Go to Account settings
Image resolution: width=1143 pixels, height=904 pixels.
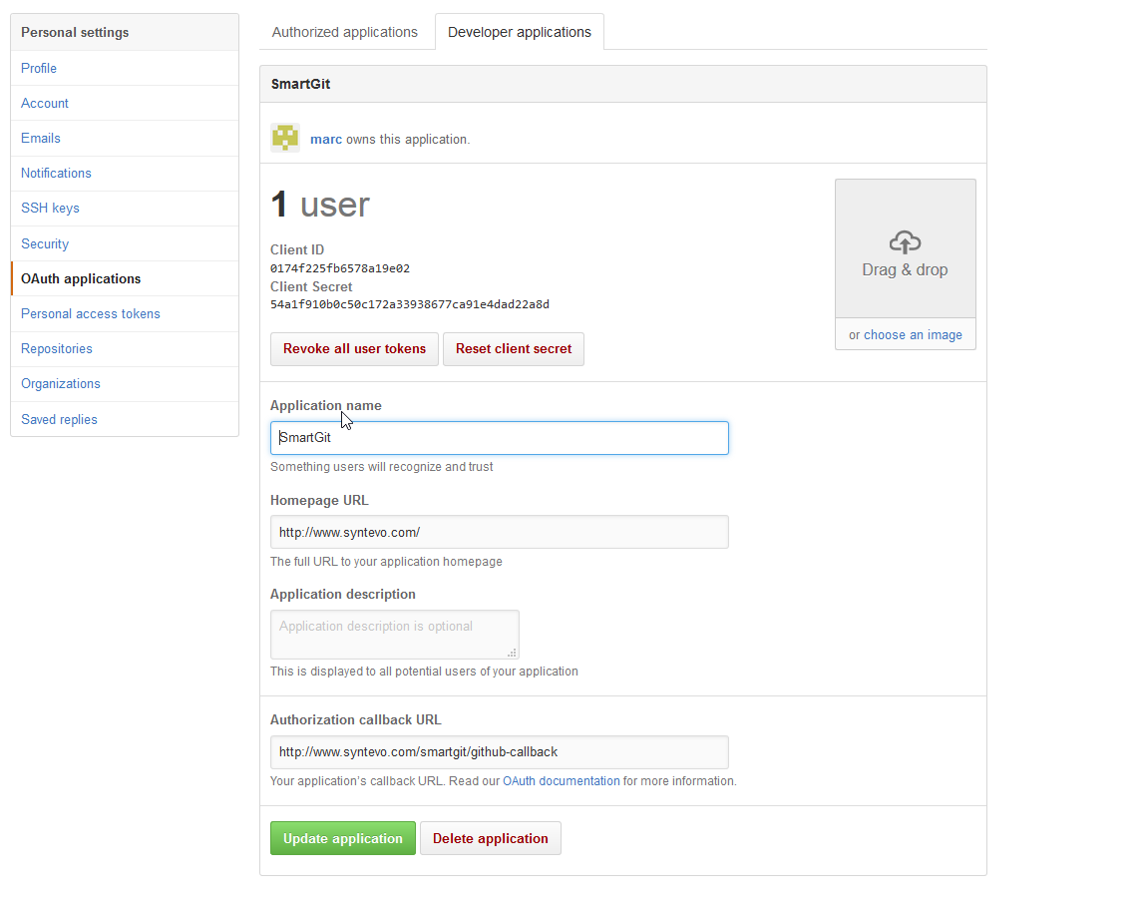(x=45, y=103)
